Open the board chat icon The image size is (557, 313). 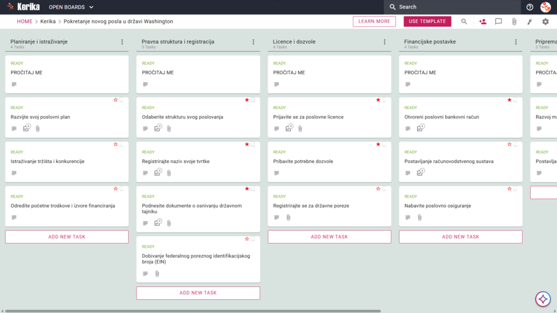[x=498, y=22]
